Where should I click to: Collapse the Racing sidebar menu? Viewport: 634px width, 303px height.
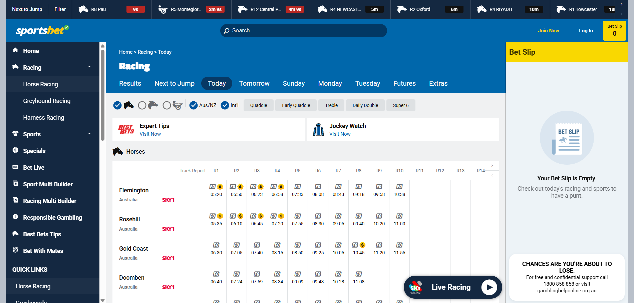[x=89, y=67]
